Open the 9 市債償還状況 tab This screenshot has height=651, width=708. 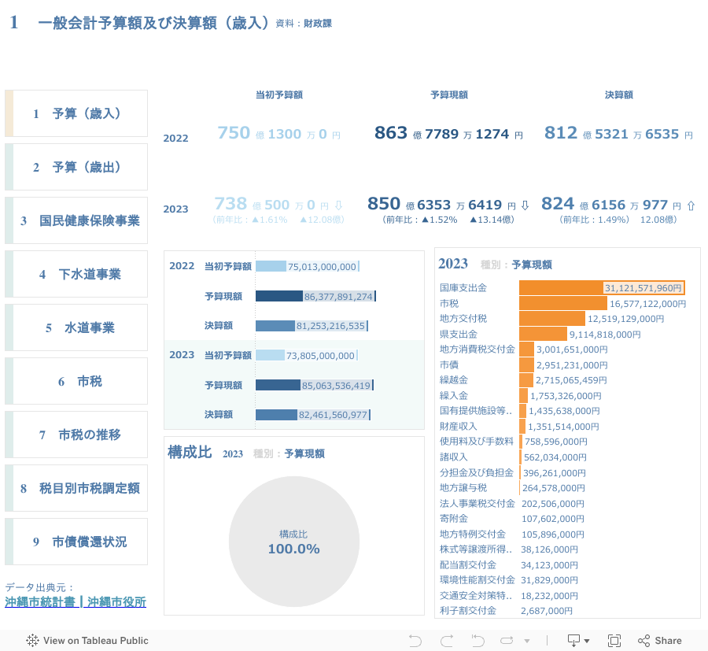pyautogui.click(x=76, y=542)
